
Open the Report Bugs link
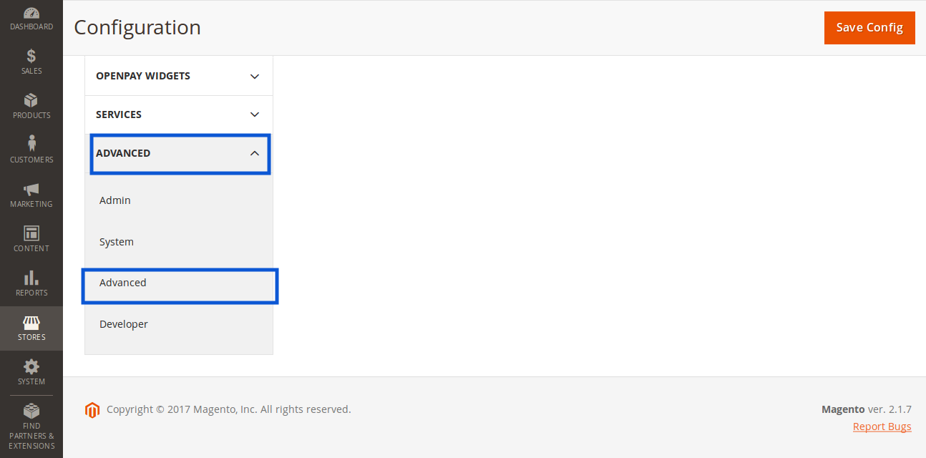[882, 427]
